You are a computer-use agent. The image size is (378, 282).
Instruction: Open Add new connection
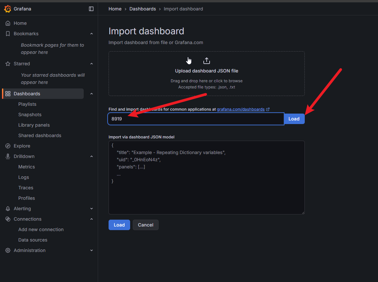pos(41,229)
